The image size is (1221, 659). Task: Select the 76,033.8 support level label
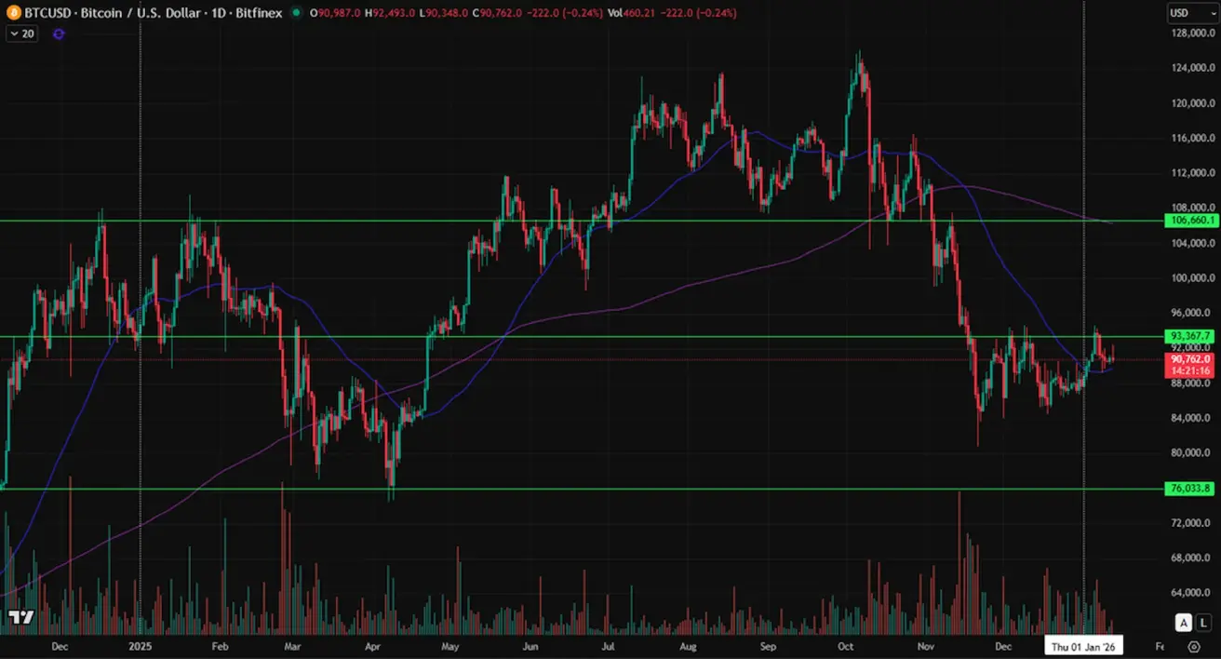pyautogui.click(x=1188, y=489)
